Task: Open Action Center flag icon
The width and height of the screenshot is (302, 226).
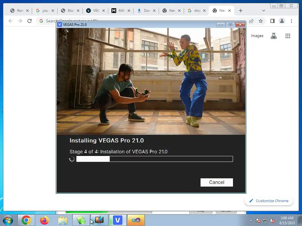Action: tap(258, 220)
